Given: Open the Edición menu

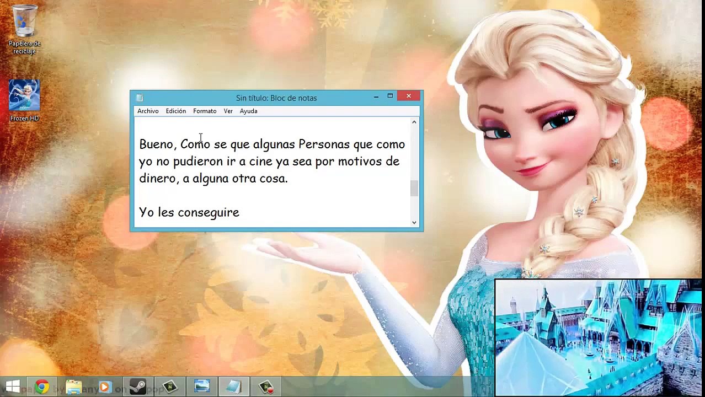Looking at the screenshot, I should click(175, 111).
